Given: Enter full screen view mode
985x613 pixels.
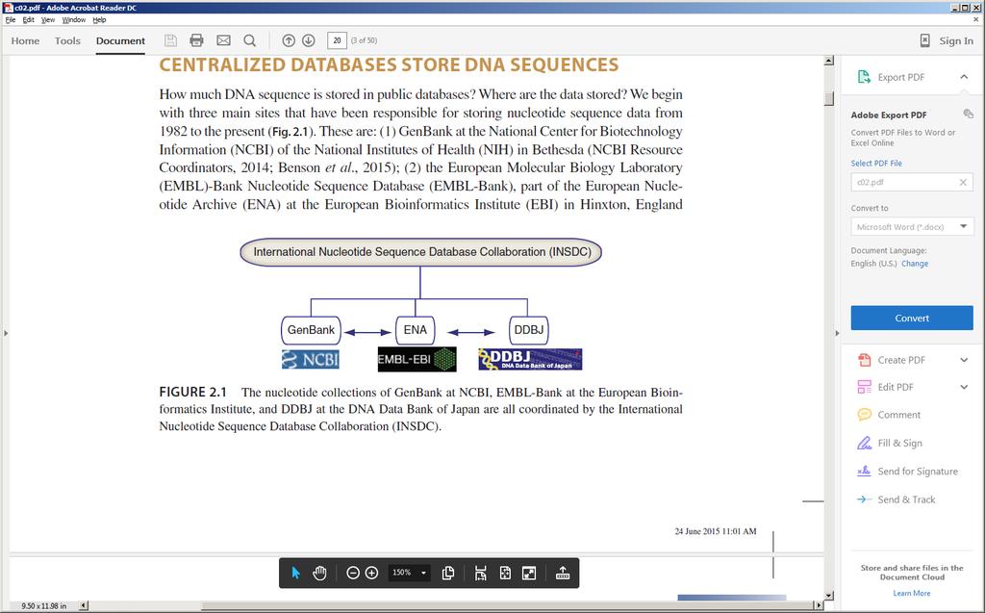Looking at the screenshot, I should coord(529,573).
